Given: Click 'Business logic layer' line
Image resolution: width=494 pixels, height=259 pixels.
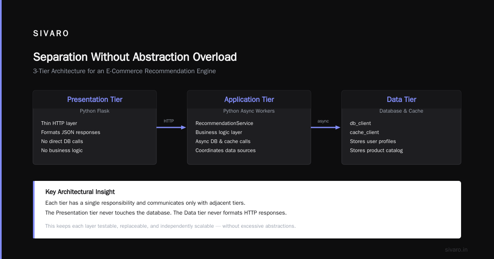Looking at the screenshot, I should 219,132.
